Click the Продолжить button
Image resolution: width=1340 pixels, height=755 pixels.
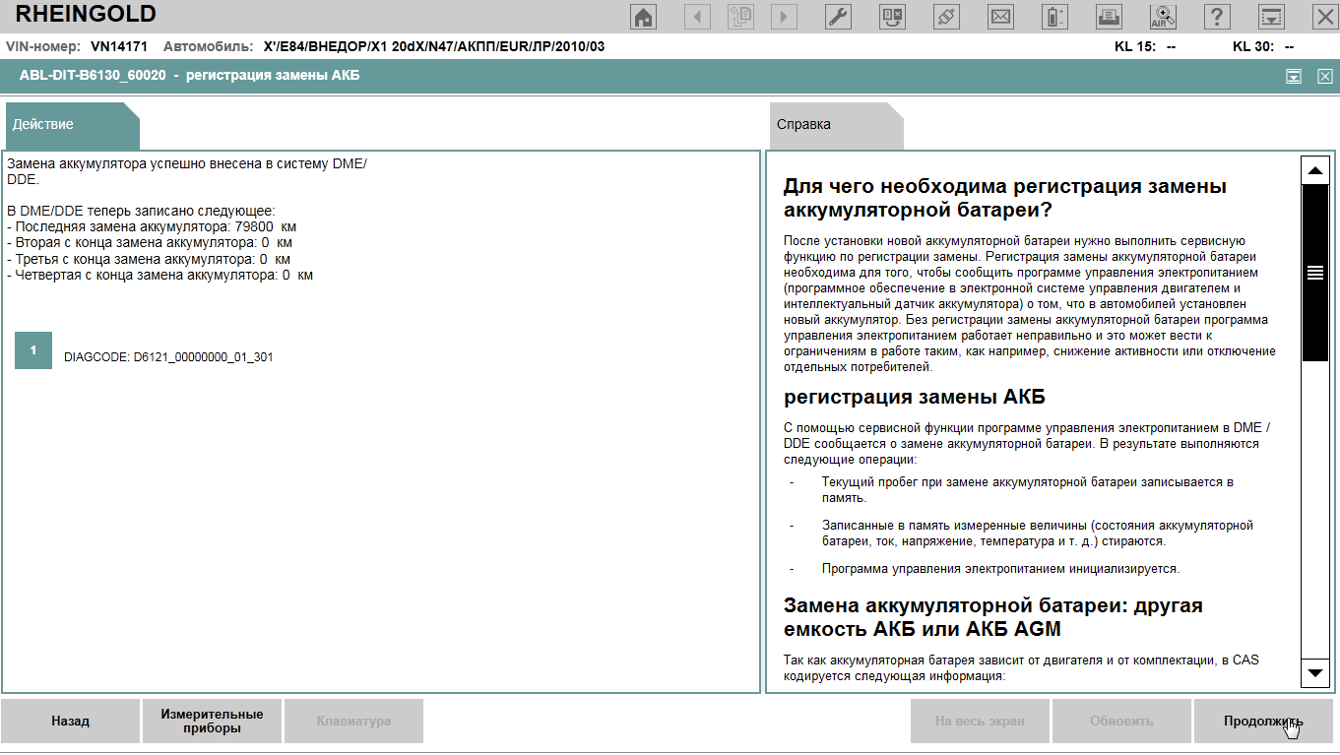[x=1263, y=721]
